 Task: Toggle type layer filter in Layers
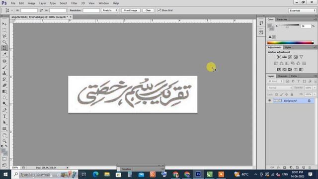(x=299, y=82)
